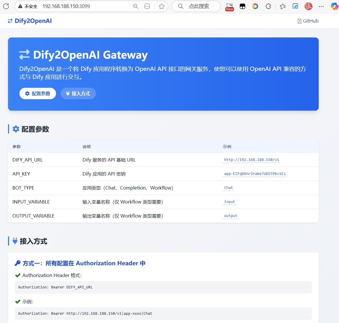The image size is (339, 323).
Task: Click the 方式一 Authorization Header heading
Action: (84, 263)
